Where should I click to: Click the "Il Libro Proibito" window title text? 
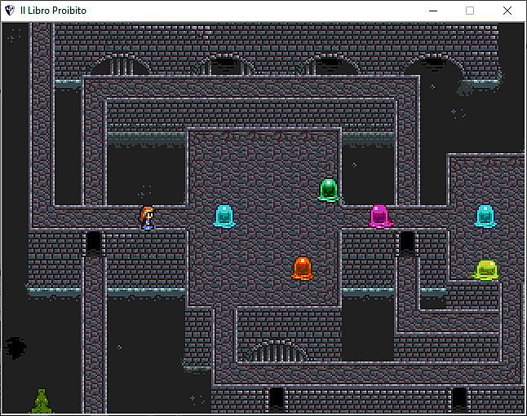click(x=53, y=11)
